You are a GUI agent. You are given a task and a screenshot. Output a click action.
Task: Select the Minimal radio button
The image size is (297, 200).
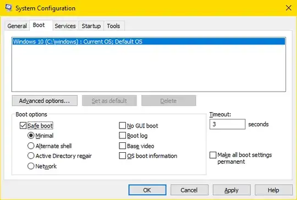[31, 136]
